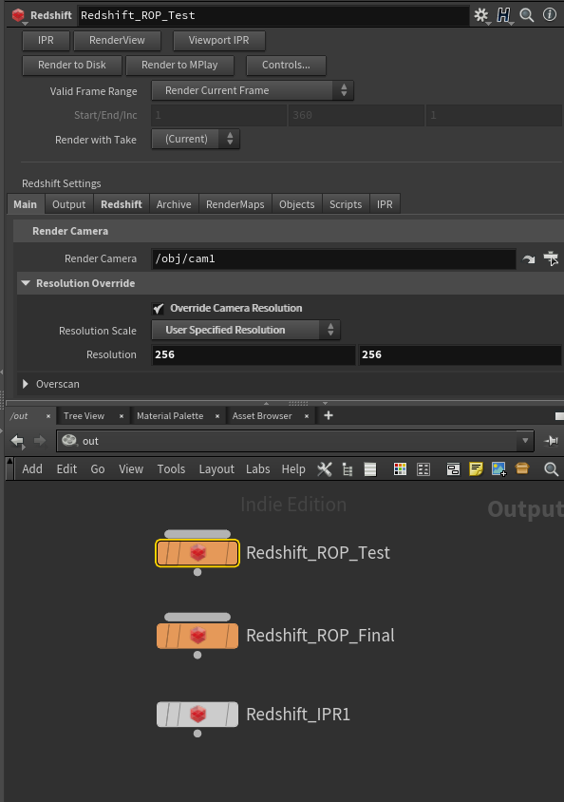Open the Resolution Scale dropdown
This screenshot has height=802, width=564.
click(246, 330)
